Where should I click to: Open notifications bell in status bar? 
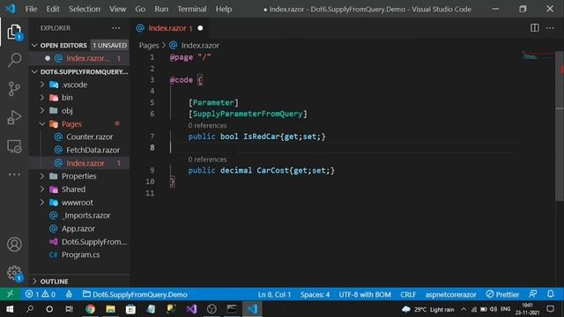tap(550, 294)
